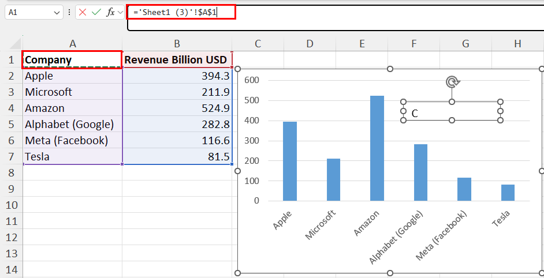Image resolution: width=544 pixels, height=278 pixels.
Task: Open Insert Function fx dialog
Action: 110,13
